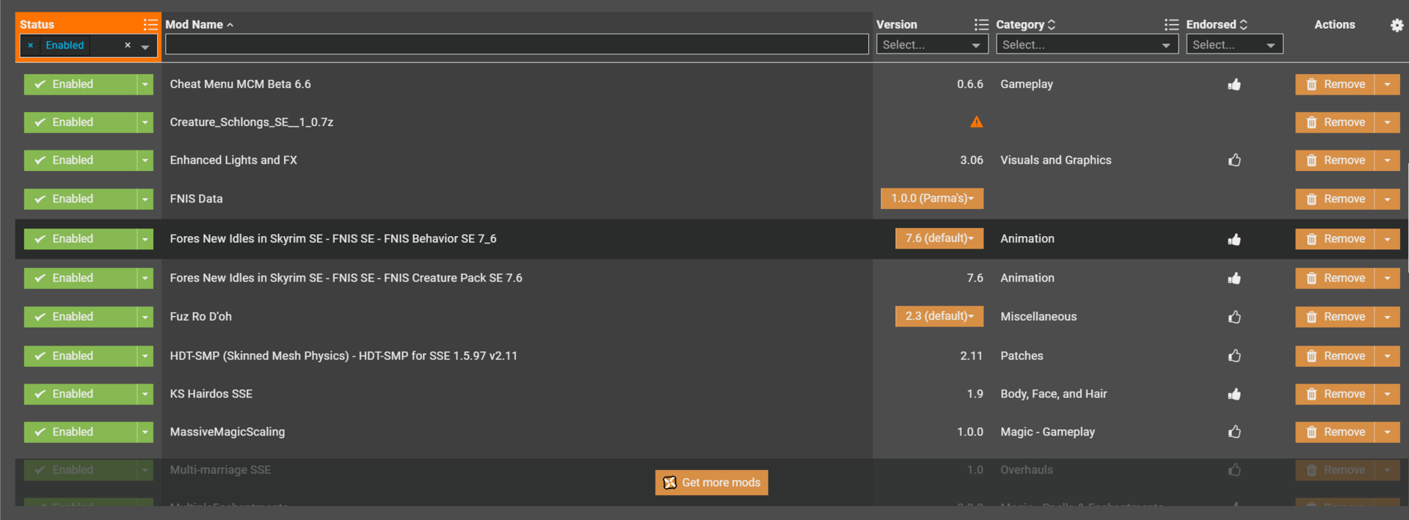
Task: Remove Enhanced Lights and FX
Action: pos(1335,161)
